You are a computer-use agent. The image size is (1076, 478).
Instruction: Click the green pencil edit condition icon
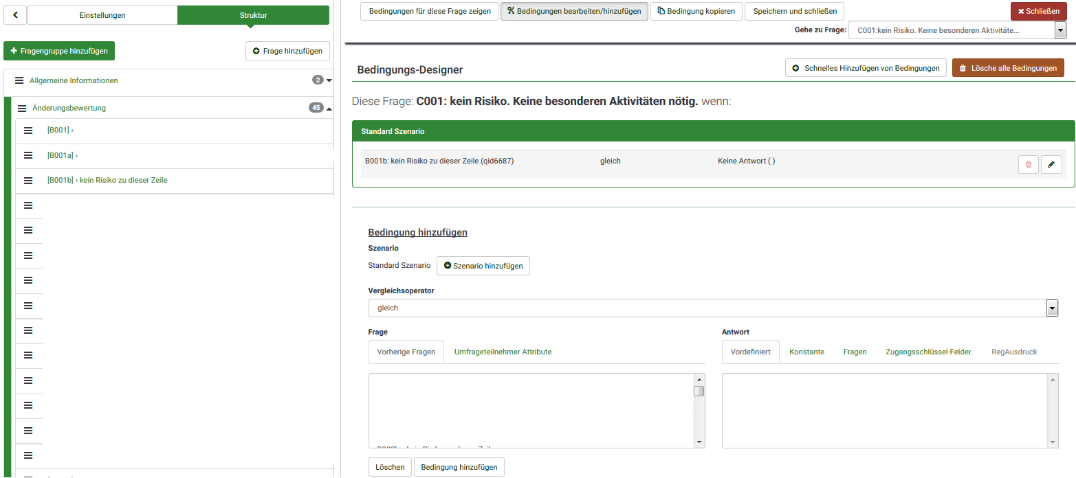point(1051,165)
